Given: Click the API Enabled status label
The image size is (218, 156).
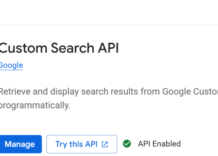Looking at the screenshot, I should click(x=159, y=144).
